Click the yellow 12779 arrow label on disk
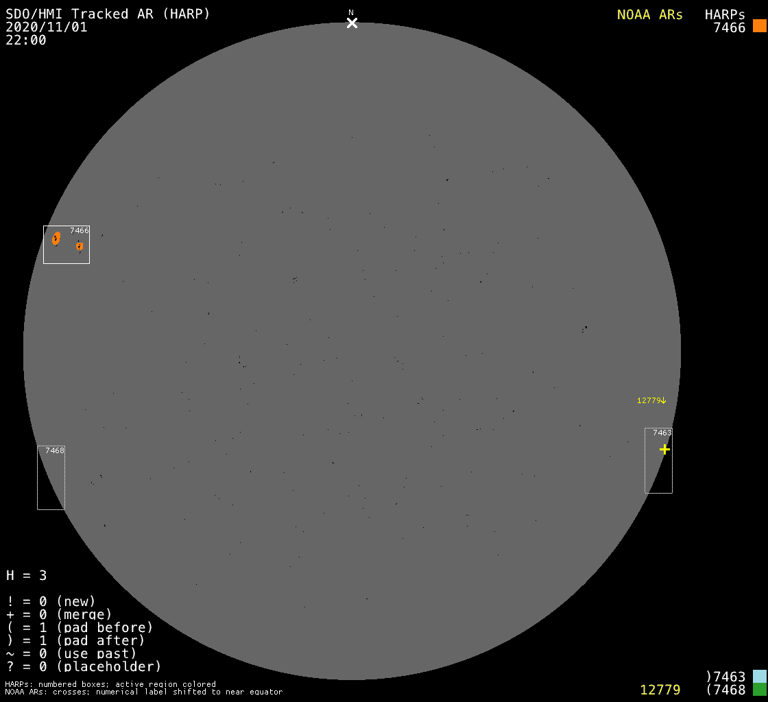768x702 pixels. (651, 400)
